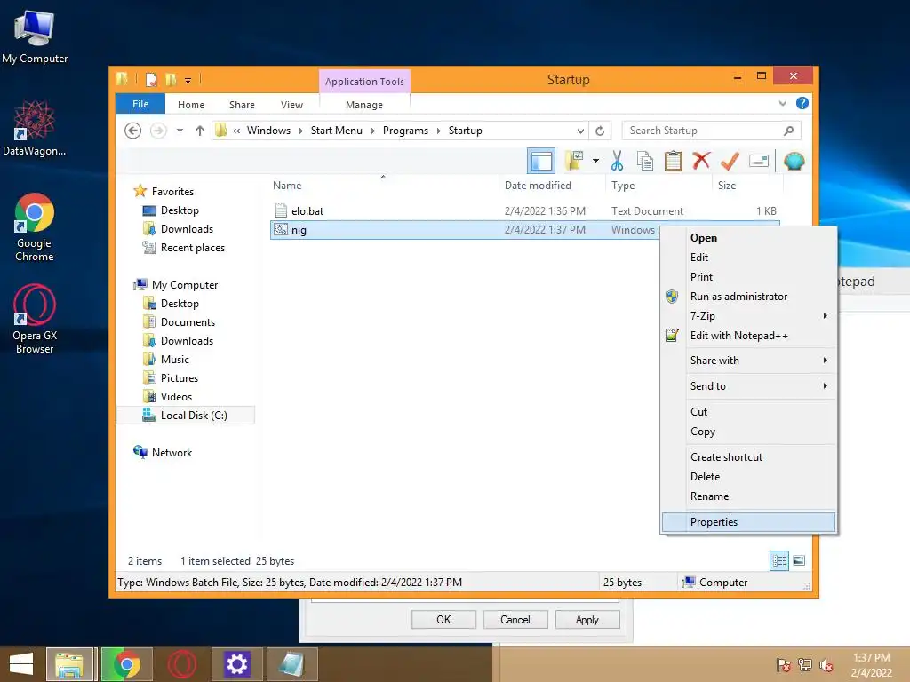Switch to the View ribbon tab
This screenshot has width=910, height=682.
[291, 105]
